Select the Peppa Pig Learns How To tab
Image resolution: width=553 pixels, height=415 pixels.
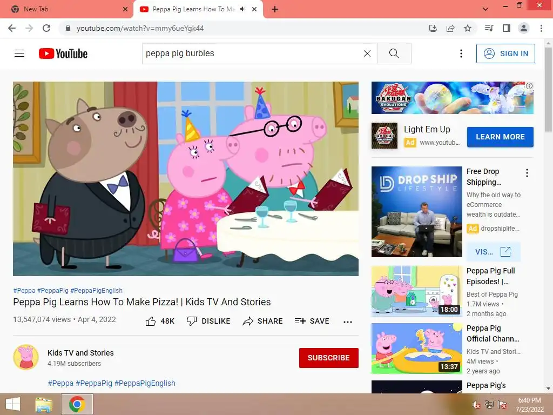(193, 9)
